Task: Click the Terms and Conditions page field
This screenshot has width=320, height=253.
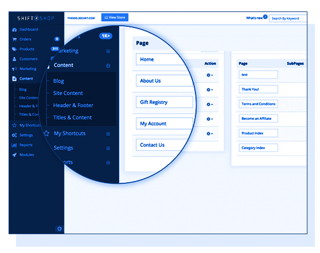Action: tap(258, 104)
